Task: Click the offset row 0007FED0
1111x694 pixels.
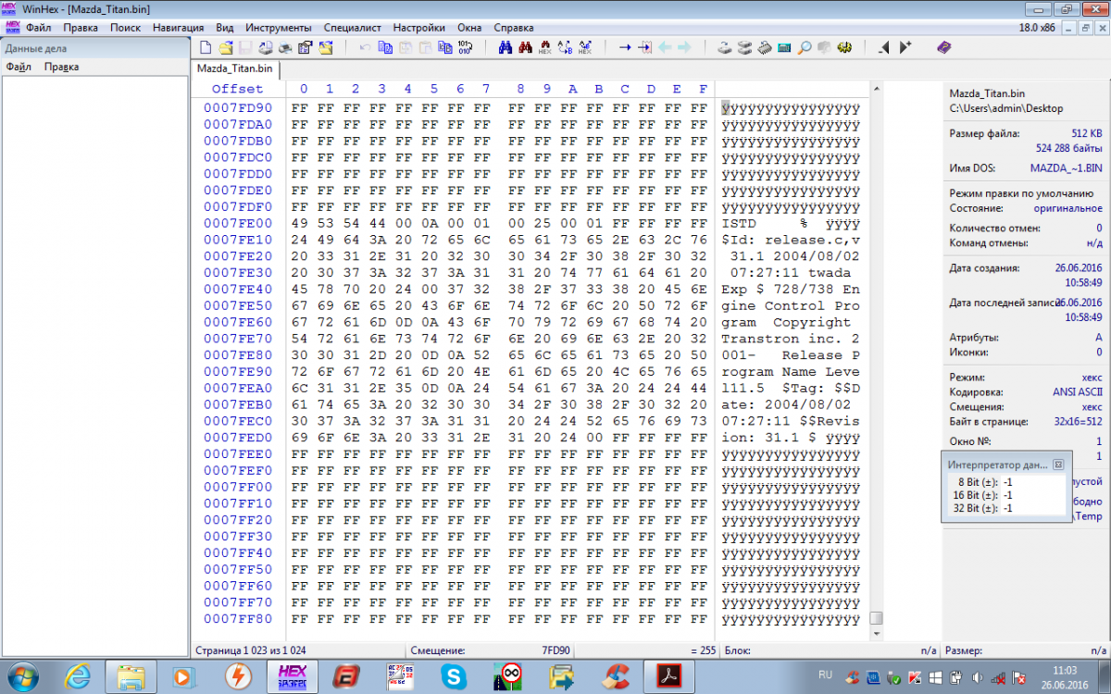Action: point(238,438)
